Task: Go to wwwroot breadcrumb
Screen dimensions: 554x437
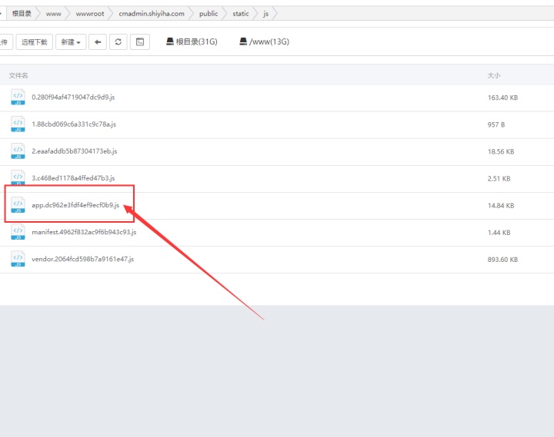Action: tap(90, 14)
